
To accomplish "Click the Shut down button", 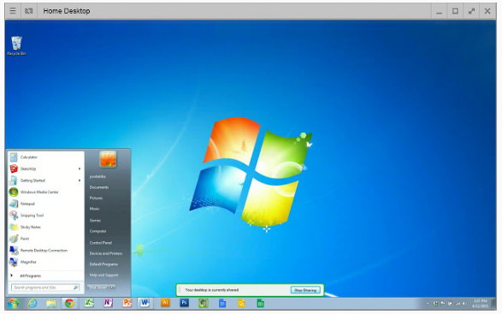I will (x=97, y=287).
